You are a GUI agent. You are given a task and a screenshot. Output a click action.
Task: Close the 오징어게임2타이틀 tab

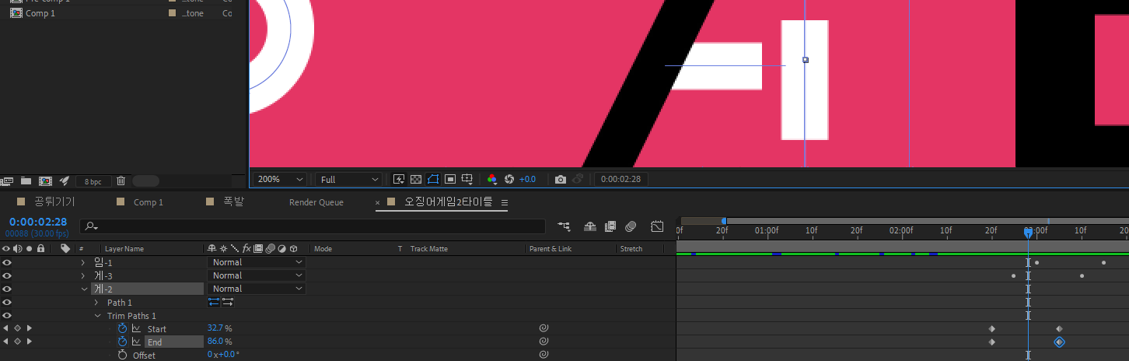tap(378, 203)
